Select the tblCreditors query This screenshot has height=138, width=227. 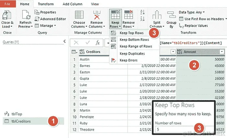(x=33, y=121)
